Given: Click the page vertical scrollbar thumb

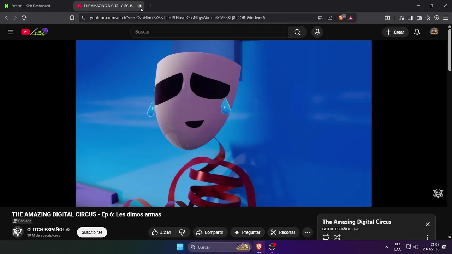Looking at the screenshot, I should tap(450, 50).
